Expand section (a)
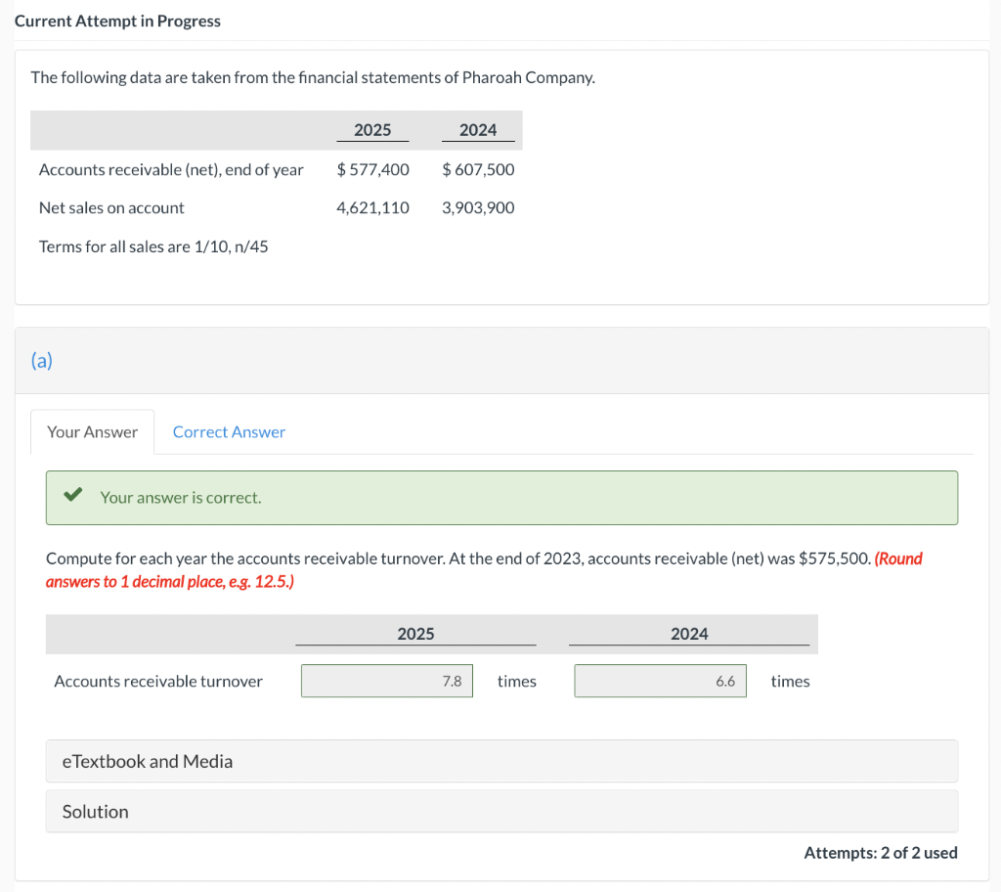Screen dimensions: 1001x892 [x=42, y=361]
